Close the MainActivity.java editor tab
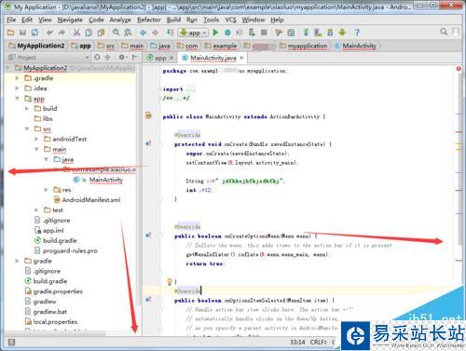The image size is (466, 351). [241, 58]
